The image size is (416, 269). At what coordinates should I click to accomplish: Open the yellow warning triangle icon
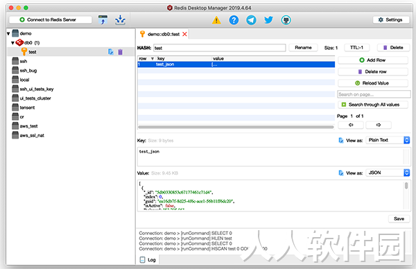(216, 20)
